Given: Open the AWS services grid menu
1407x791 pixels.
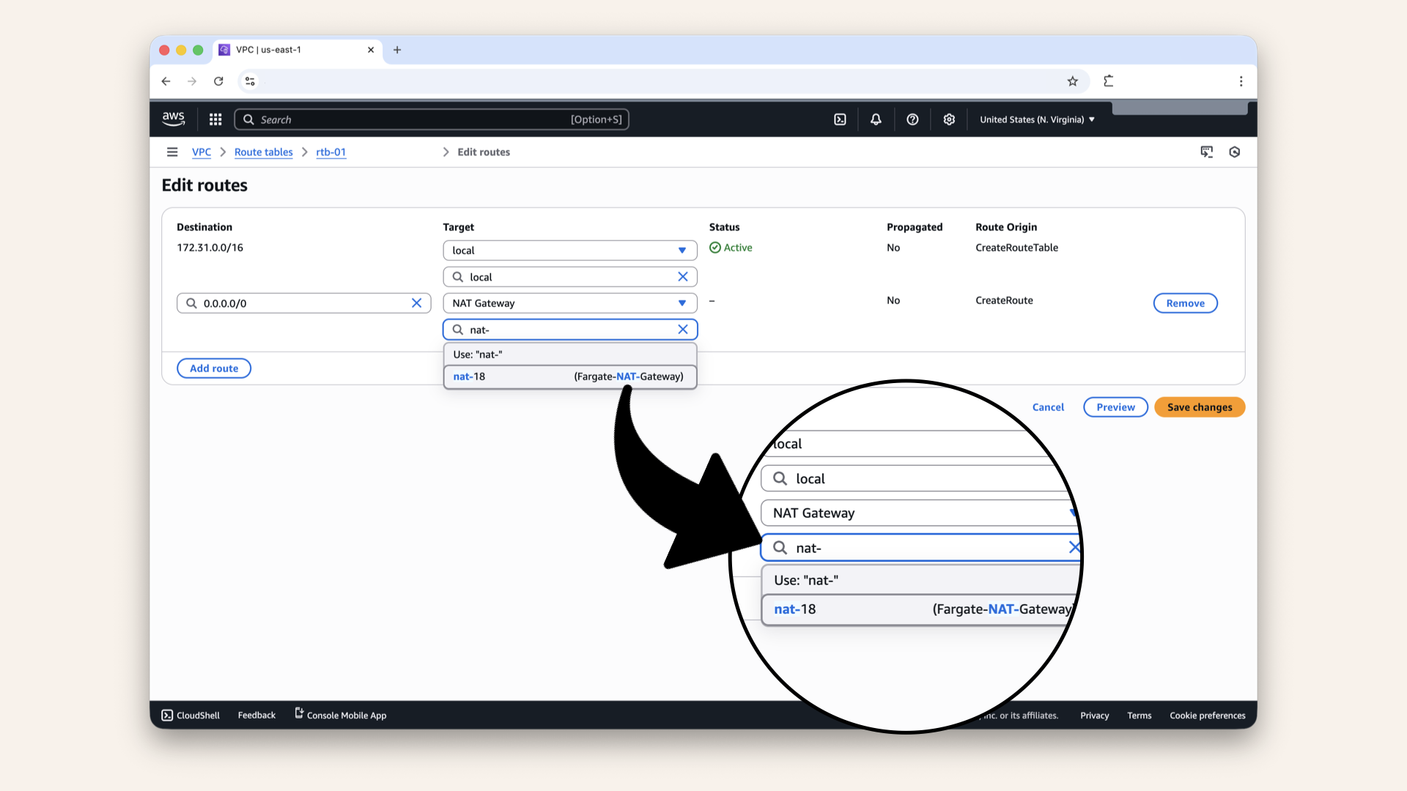Looking at the screenshot, I should coord(215,119).
